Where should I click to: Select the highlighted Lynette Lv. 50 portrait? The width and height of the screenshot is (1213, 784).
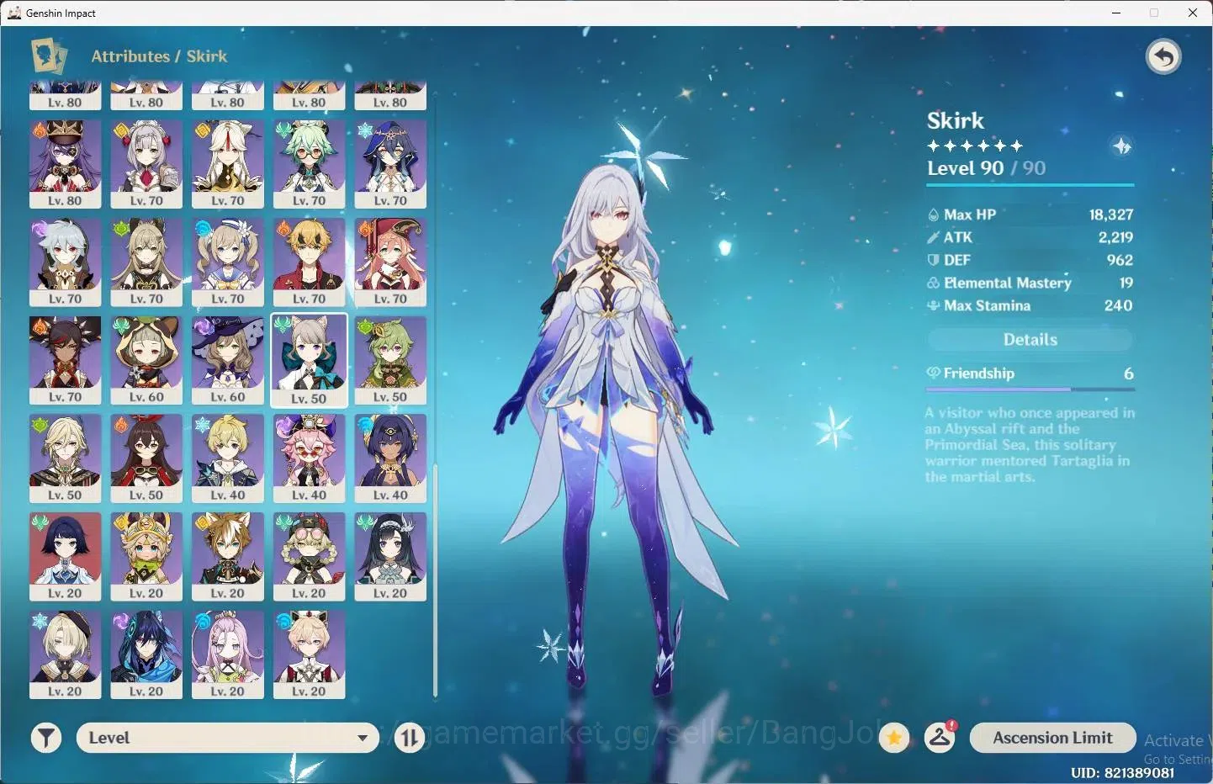click(x=309, y=361)
